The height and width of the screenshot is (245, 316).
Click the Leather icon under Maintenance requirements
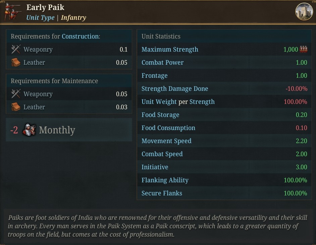tap(16, 107)
